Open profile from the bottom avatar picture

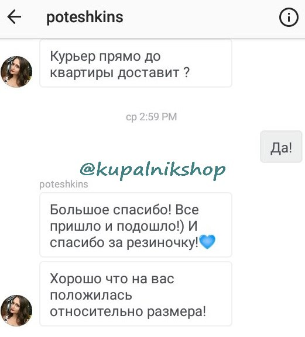pos(16,310)
